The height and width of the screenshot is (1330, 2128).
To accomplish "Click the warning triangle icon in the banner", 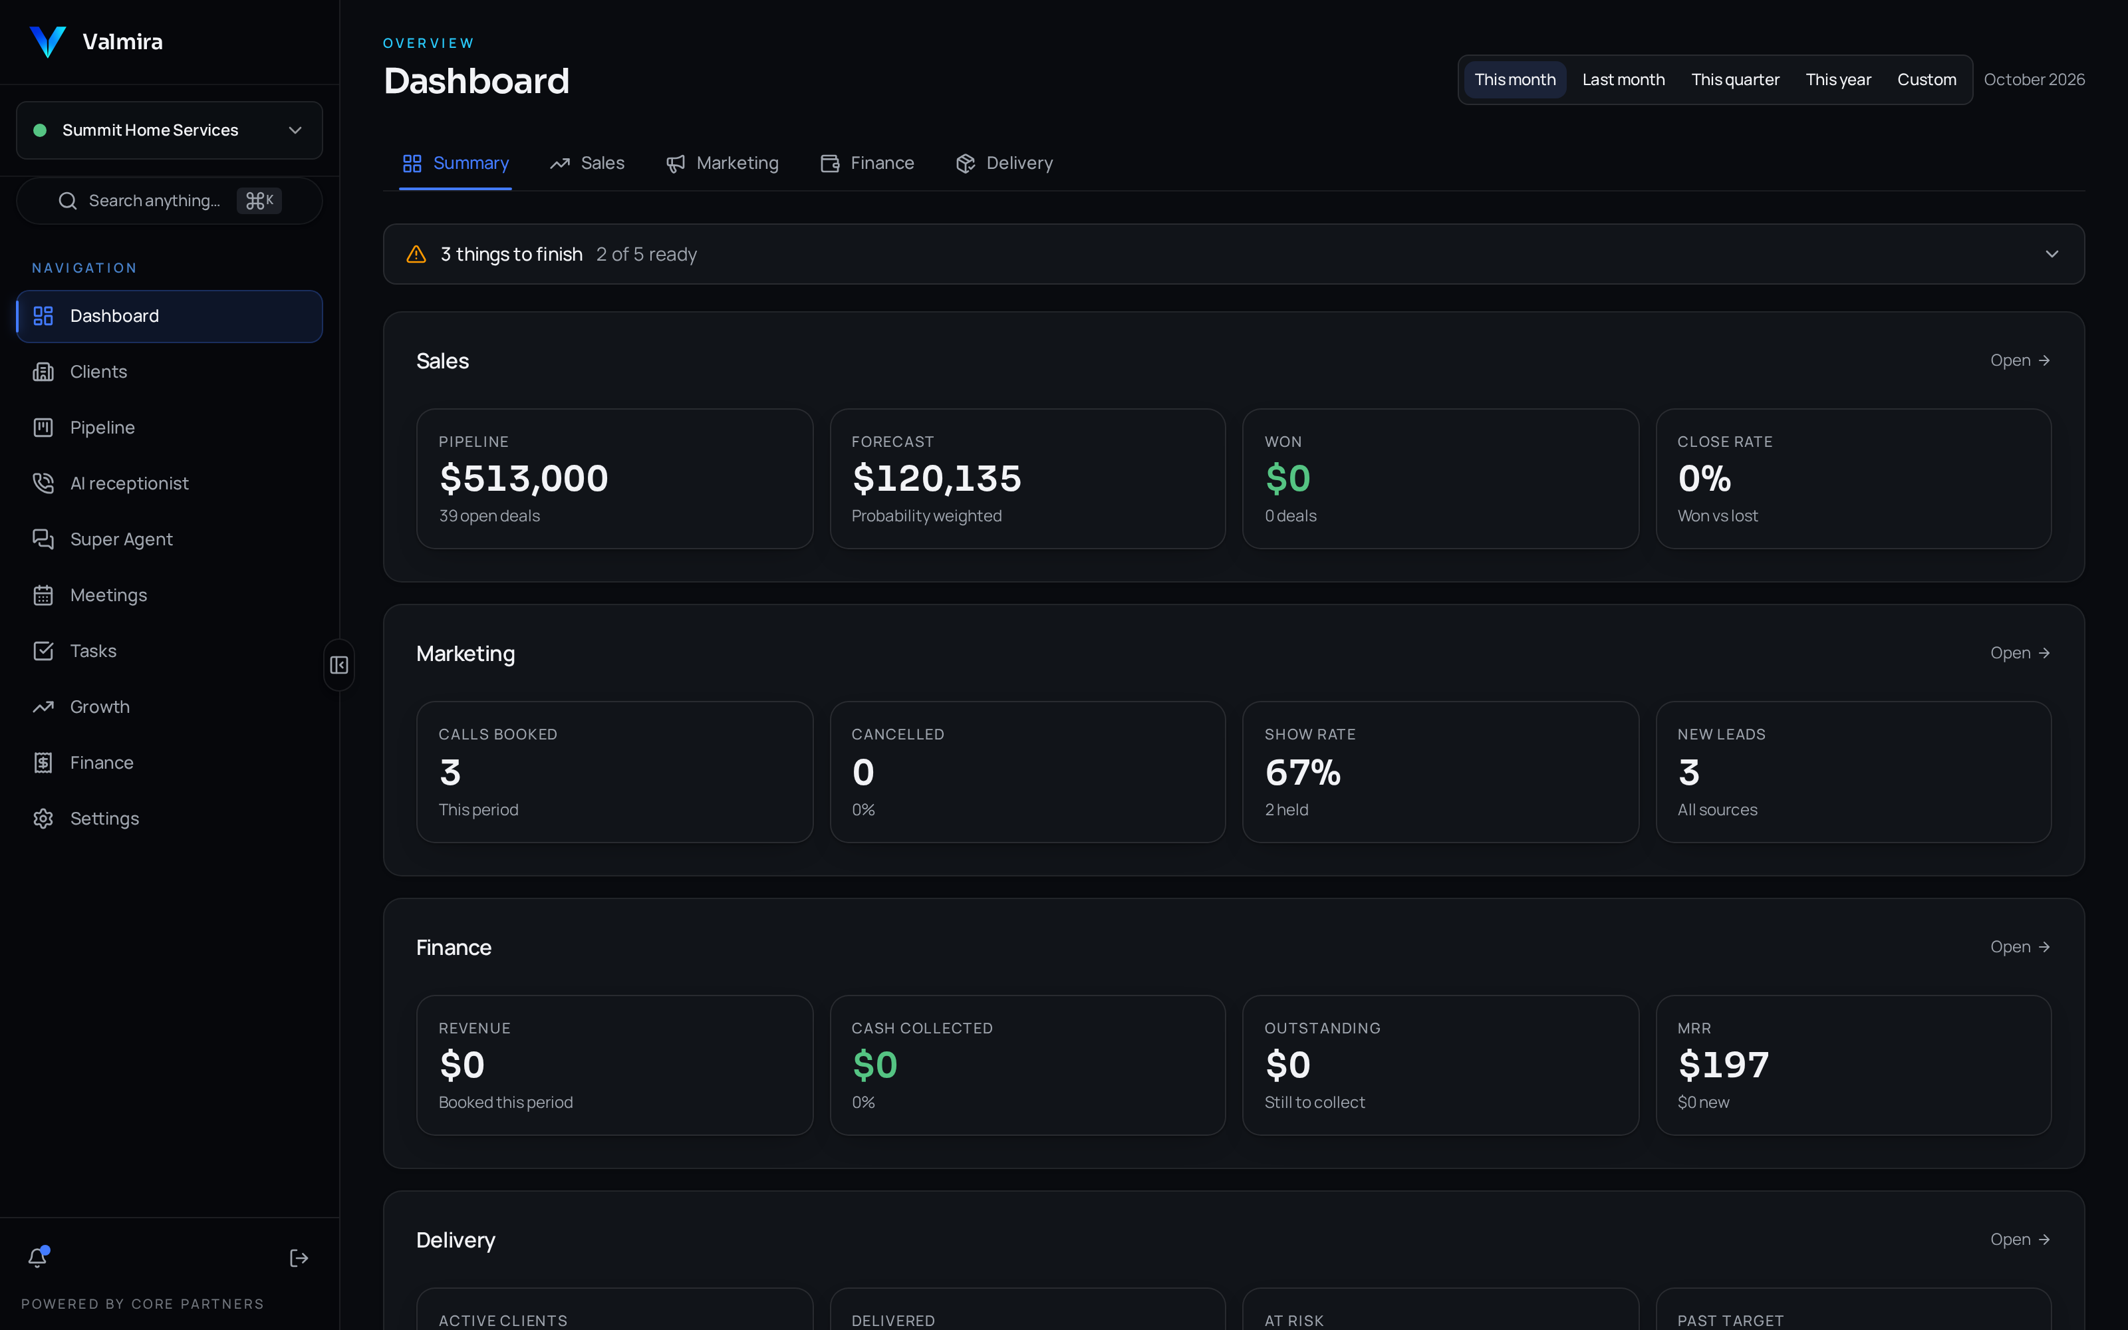I will [x=417, y=254].
